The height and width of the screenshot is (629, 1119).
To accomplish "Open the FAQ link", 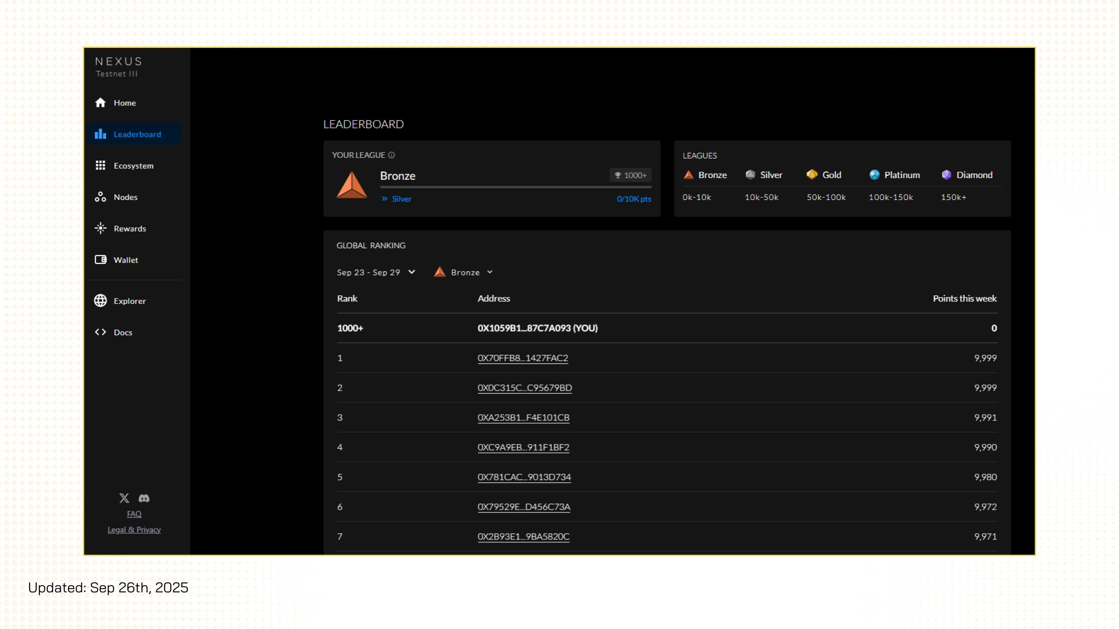I will 134,514.
